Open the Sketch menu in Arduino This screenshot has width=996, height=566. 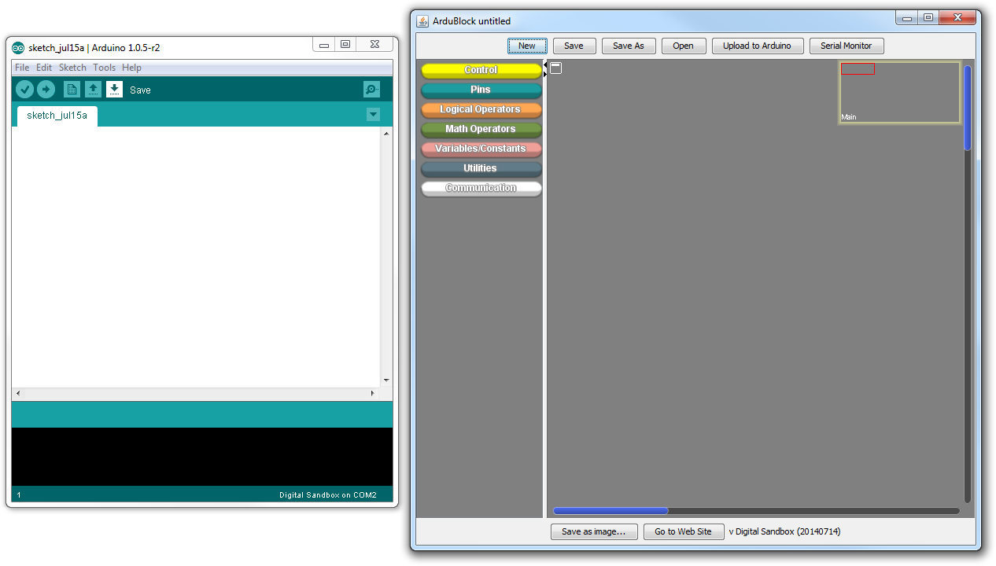(72, 68)
